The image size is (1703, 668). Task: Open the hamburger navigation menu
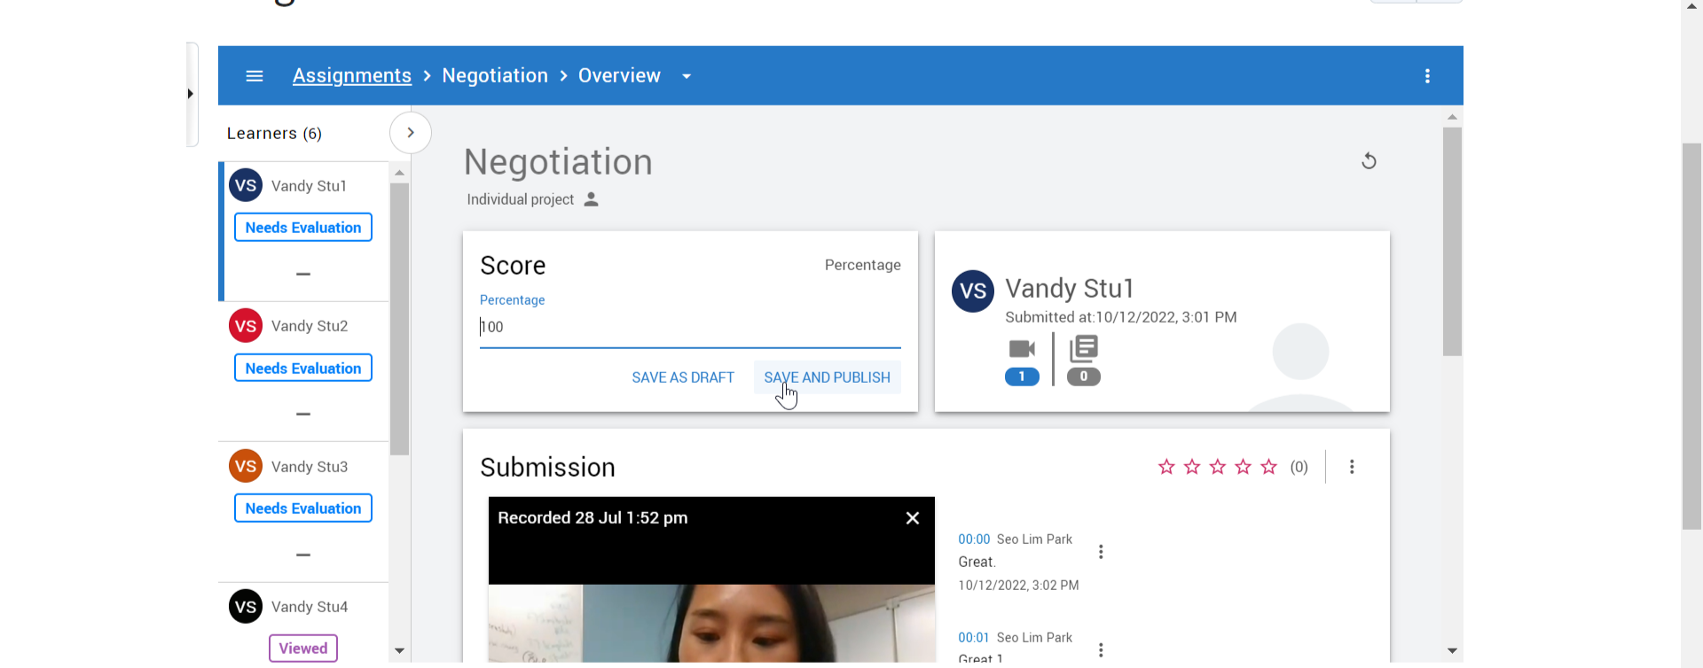pyautogui.click(x=255, y=76)
